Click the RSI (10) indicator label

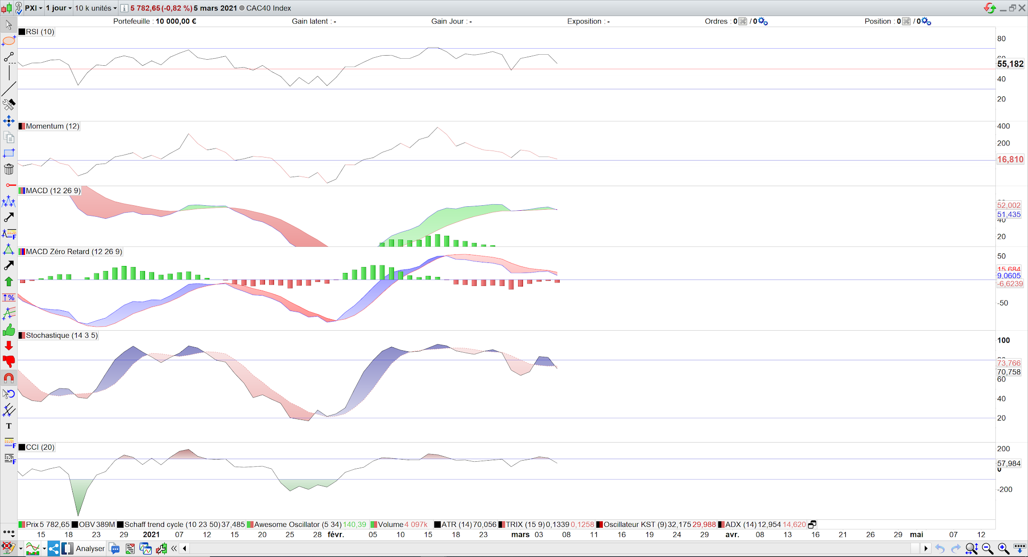pyautogui.click(x=40, y=32)
